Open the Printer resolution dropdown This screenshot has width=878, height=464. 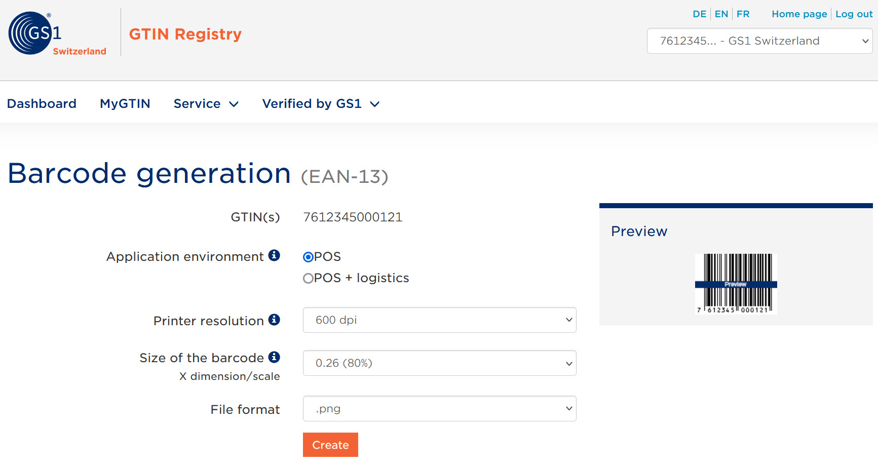pos(439,320)
